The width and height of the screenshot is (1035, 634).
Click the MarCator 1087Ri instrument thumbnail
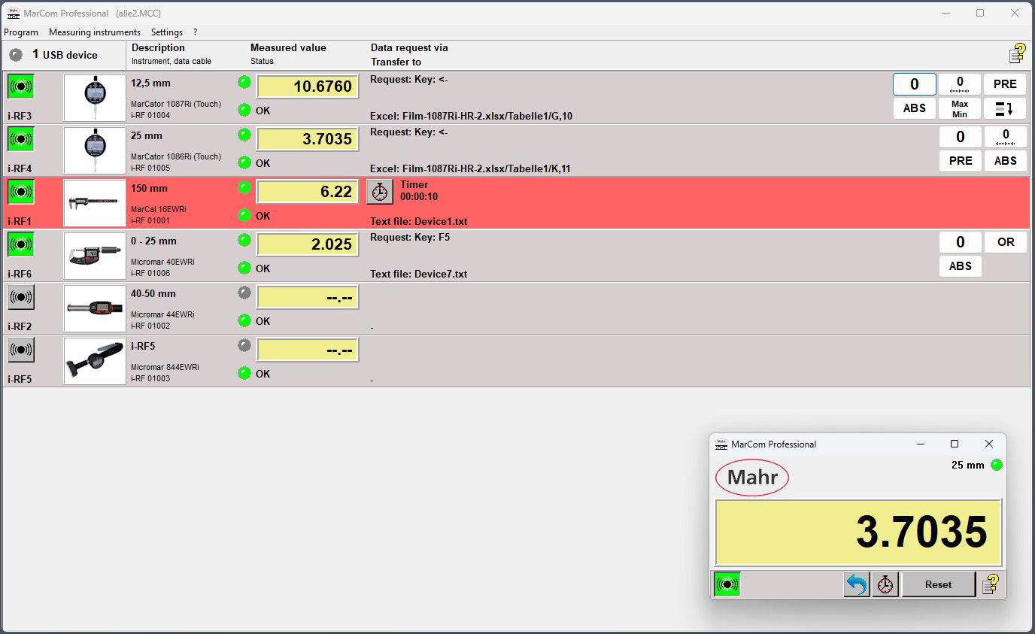coord(95,98)
